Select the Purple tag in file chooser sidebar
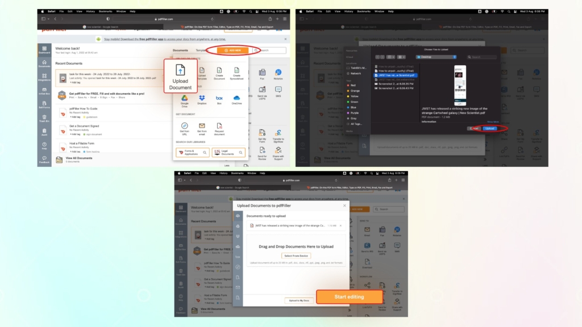The height and width of the screenshot is (327, 582). pyautogui.click(x=353, y=113)
